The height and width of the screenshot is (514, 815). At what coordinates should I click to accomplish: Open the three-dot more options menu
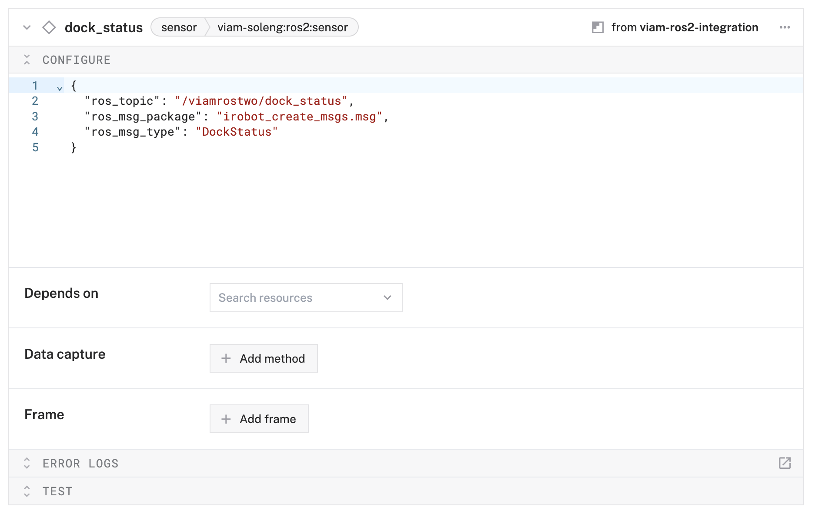click(x=785, y=27)
